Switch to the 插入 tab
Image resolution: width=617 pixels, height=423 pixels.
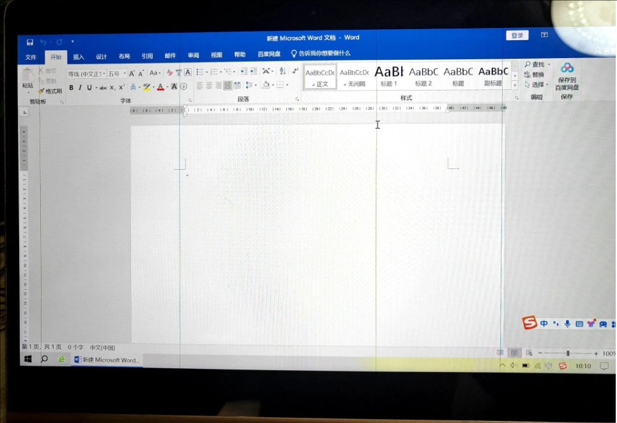[79, 57]
